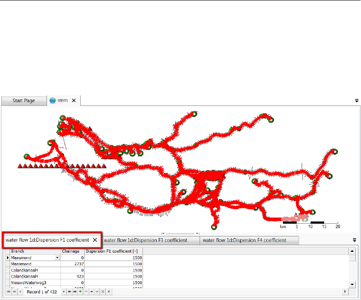Open the document tabs overflow dropdown

357,100
